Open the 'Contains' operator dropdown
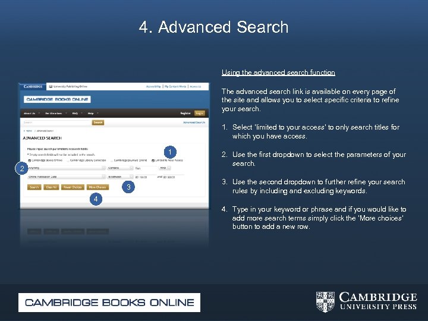Viewport: 428px width, 321px height. [120, 168]
